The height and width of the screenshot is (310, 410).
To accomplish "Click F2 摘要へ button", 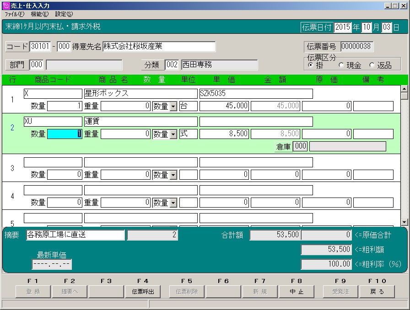I will point(70,291).
